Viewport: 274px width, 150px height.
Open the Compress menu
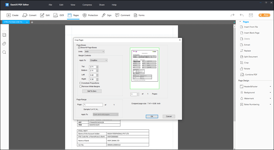pos(87,5)
